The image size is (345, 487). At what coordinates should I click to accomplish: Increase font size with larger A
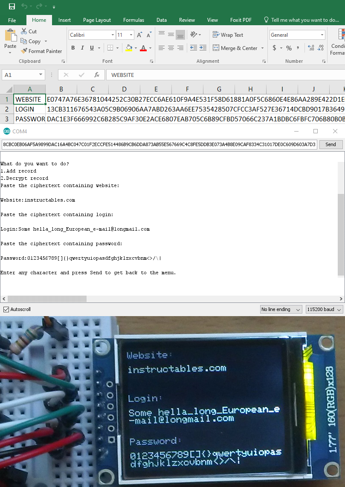pos(139,35)
